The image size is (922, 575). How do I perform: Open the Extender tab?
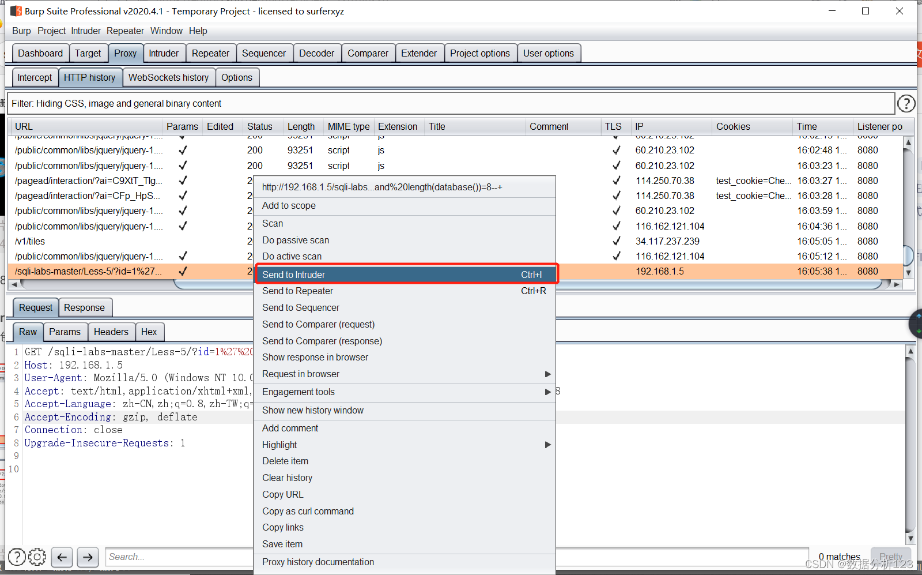[419, 54]
